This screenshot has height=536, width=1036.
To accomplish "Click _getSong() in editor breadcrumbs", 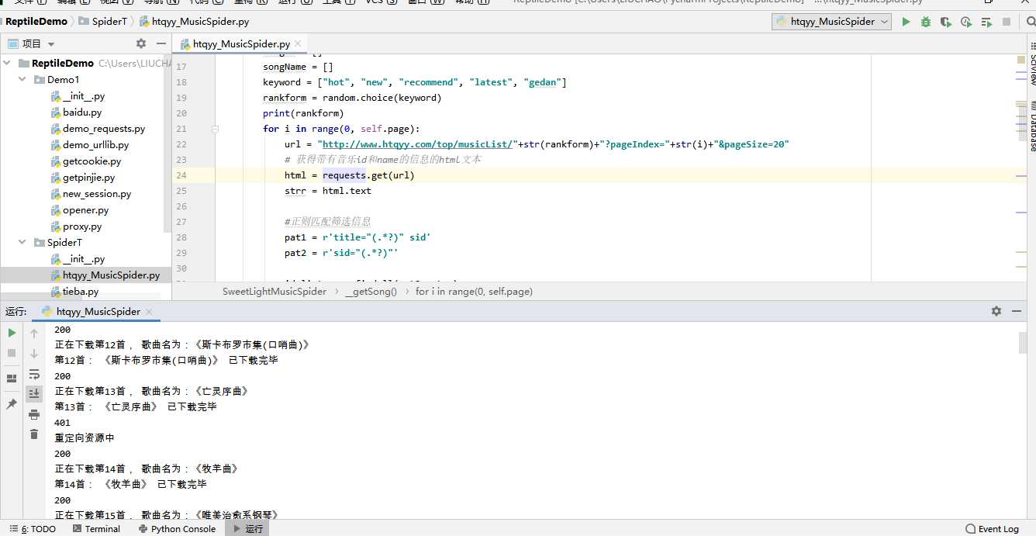I will point(371,291).
